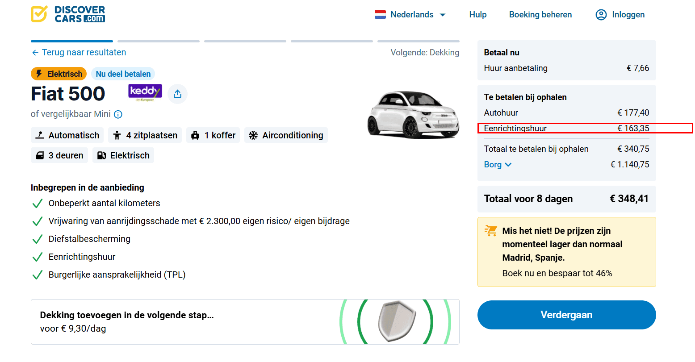Click the Inloggen login link

coord(628,15)
